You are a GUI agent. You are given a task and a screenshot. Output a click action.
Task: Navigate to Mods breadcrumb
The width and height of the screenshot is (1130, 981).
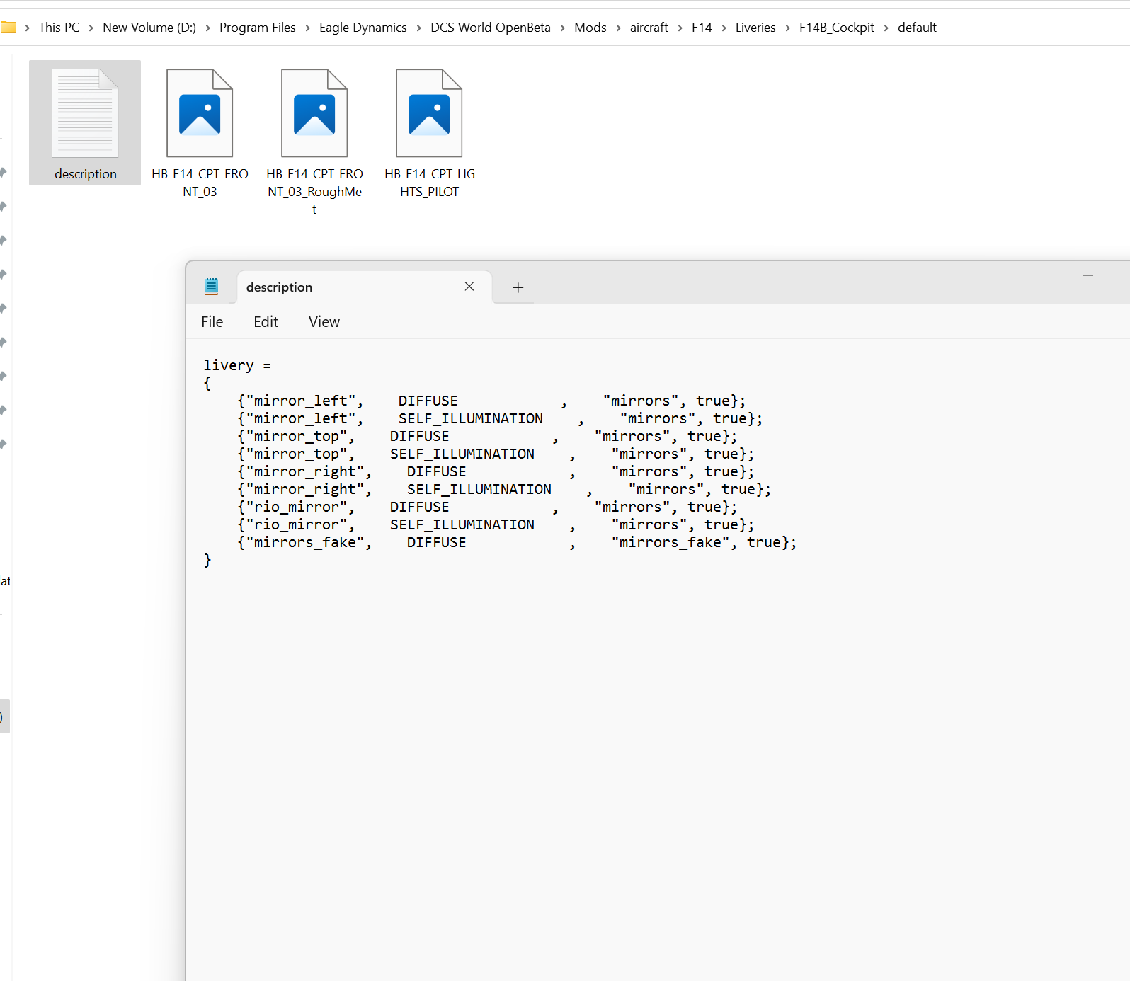pos(590,28)
